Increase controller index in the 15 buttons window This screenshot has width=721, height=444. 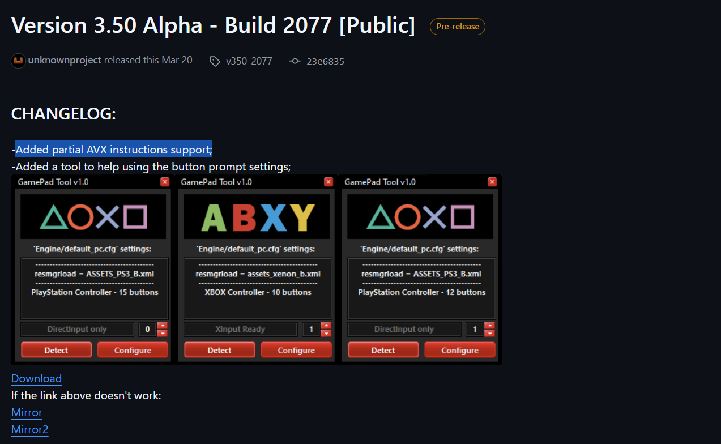click(163, 326)
